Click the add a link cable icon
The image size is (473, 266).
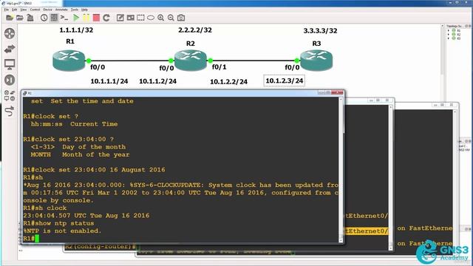pos(10,111)
